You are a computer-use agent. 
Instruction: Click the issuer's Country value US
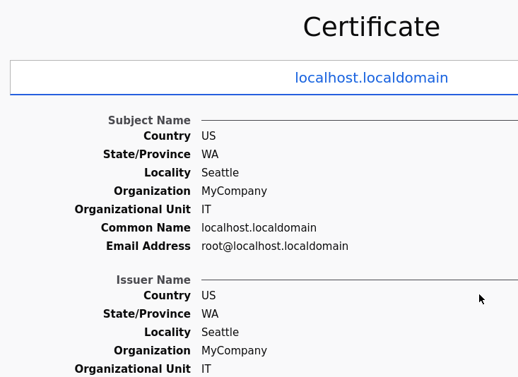click(x=208, y=296)
